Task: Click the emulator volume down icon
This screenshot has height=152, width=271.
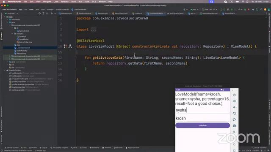Action: coord(234,107)
